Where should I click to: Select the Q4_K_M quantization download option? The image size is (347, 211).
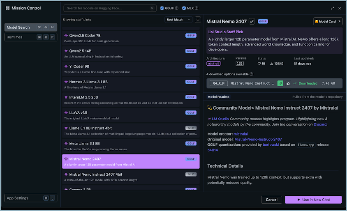tap(219, 83)
